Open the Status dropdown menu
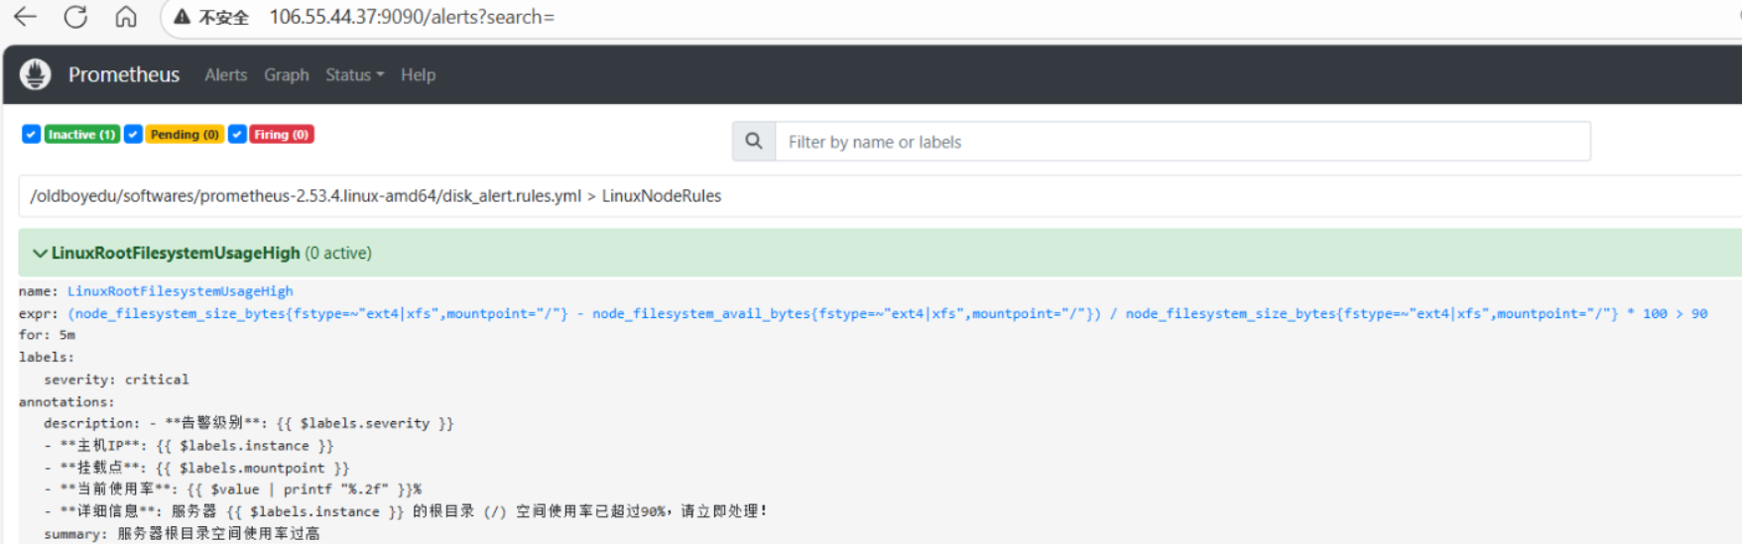Image resolution: width=1742 pixels, height=544 pixels. (x=354, y=74)
